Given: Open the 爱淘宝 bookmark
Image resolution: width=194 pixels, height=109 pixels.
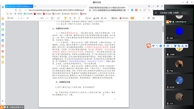Looking at the screenshot, I should click(83, 14).
